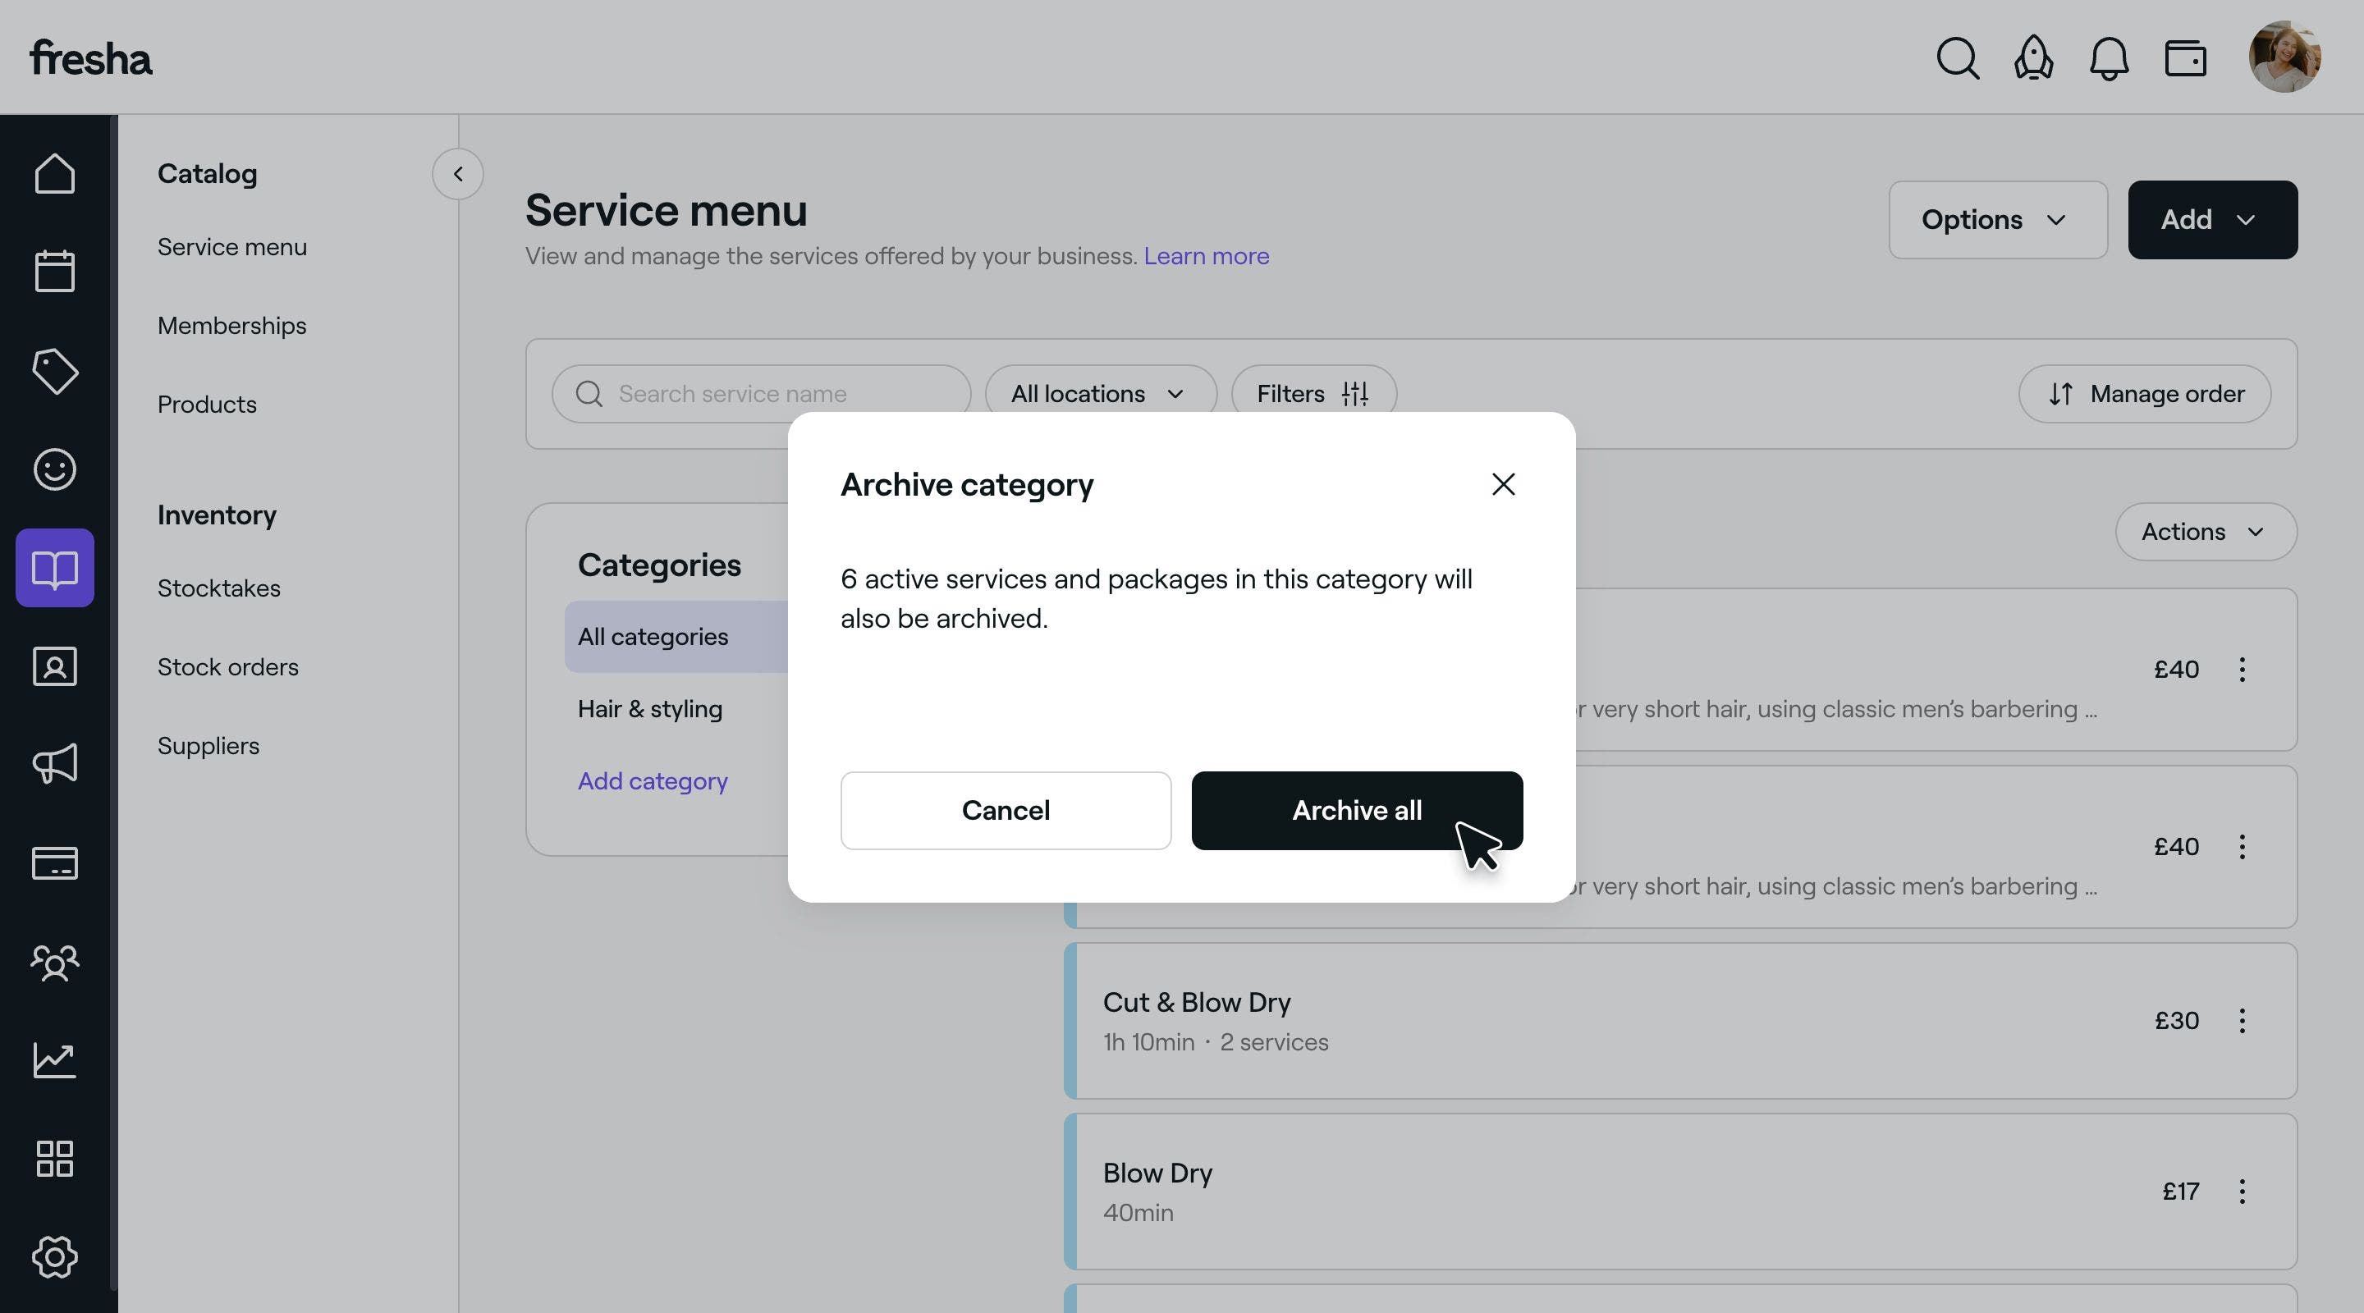Close the Archive category dialog with X
The image size is (2364, 1313).
(x=1503, y=484)
